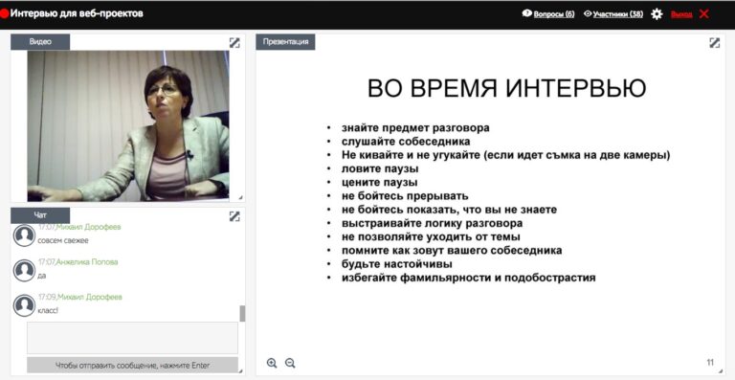Viewport: 735px width, 380px height.
Task: Open settings with the gear icon
Action: (x=657, y=14)
